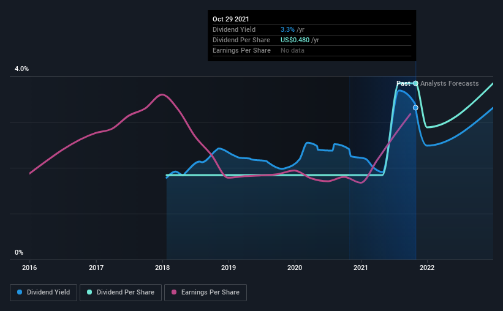Select the 2019 x-axis label
This screenshot has height=311, width=503.
229,268
